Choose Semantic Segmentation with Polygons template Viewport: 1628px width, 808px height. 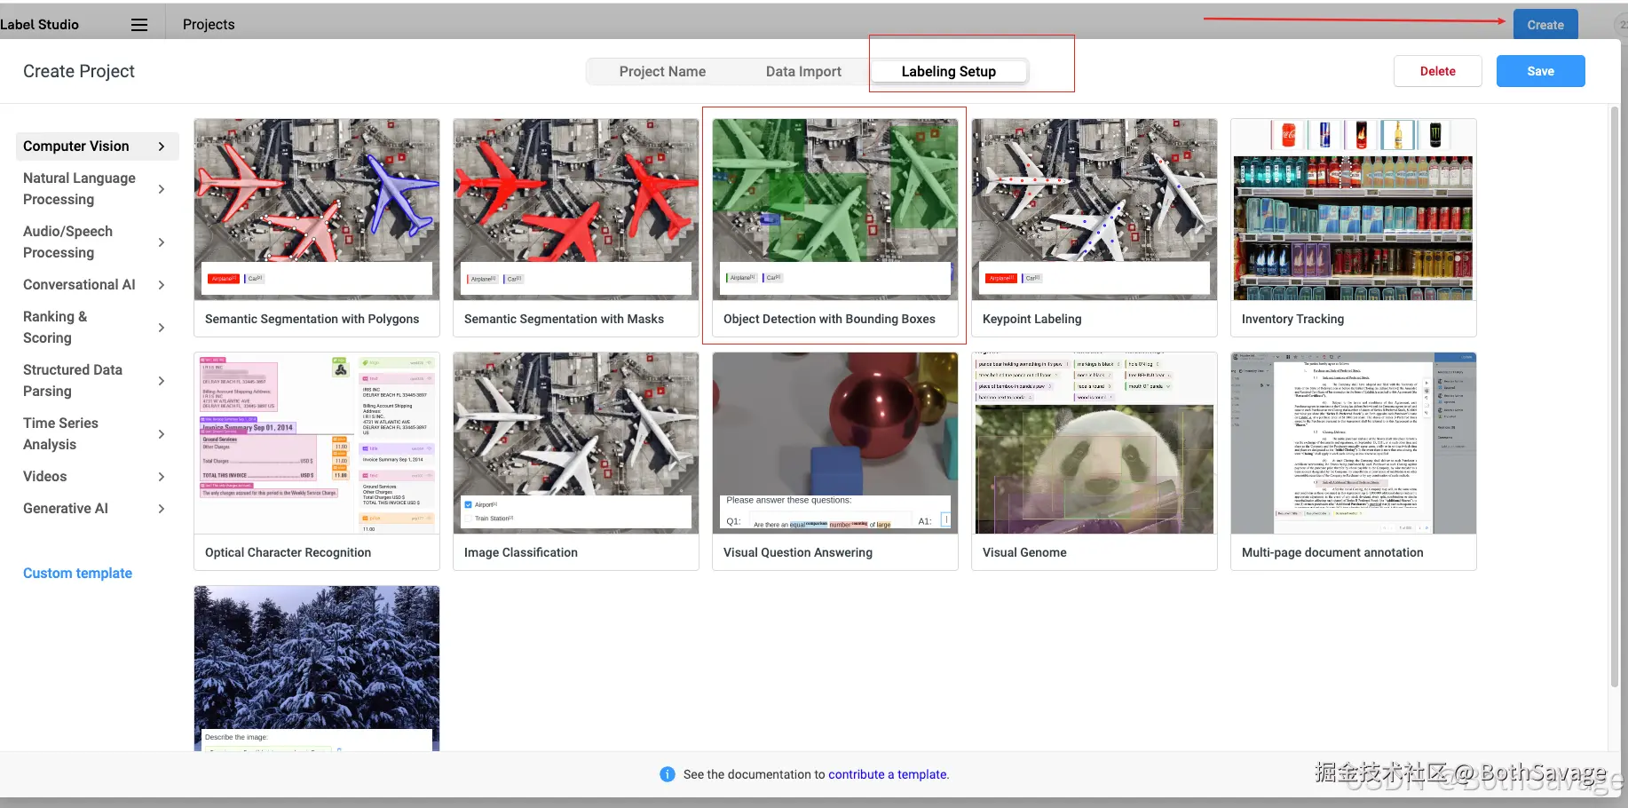(317, 228)
